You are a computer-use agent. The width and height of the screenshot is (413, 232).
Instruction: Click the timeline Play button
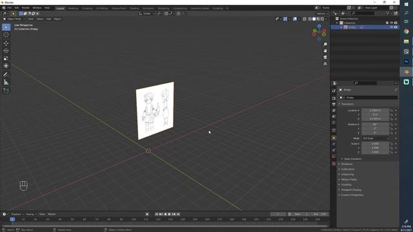(x=169, y=215)
